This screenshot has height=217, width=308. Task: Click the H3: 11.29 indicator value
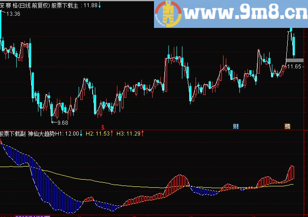tap(130, 134)
